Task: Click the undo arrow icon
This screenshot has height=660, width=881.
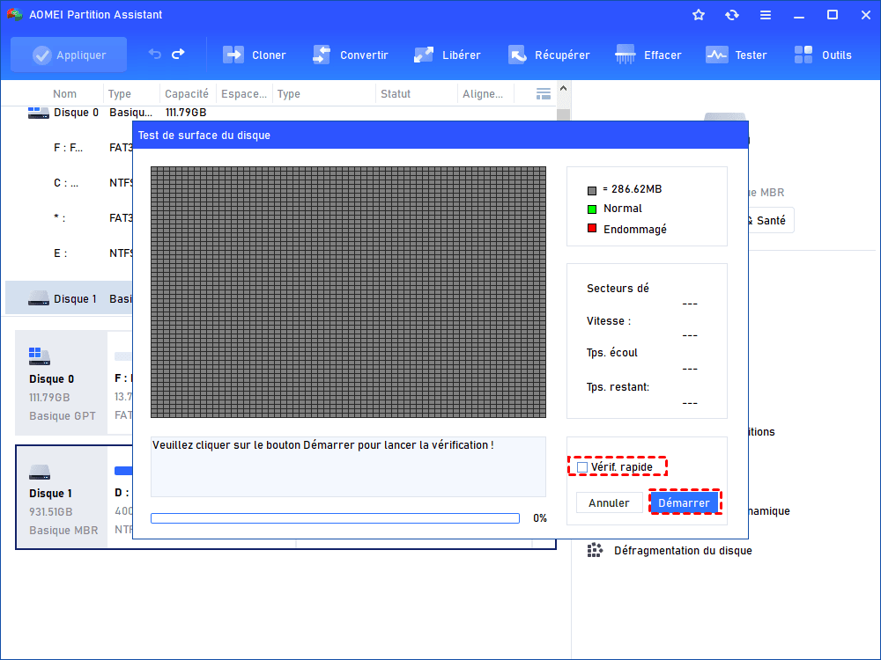Action: 155,55
